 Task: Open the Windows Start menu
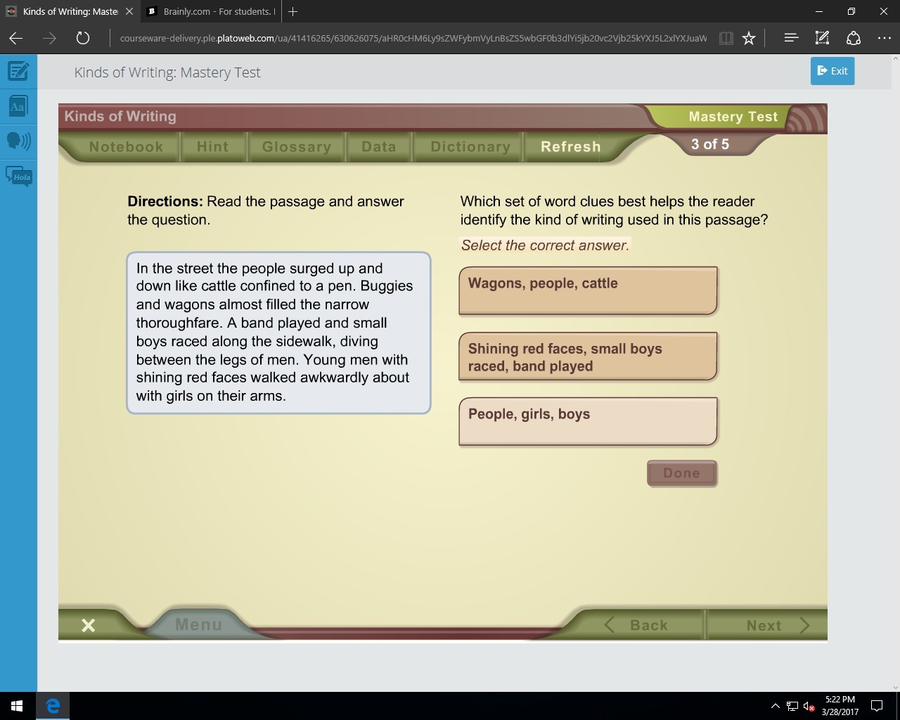coord(17,706)
